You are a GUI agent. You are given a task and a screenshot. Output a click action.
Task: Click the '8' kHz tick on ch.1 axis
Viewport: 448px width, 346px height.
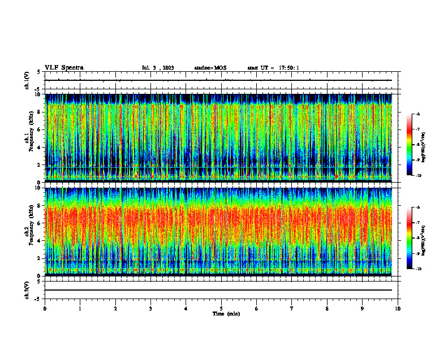pyautogui.click(x=40, y=112)
